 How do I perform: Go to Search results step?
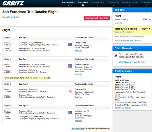point(68,2)
